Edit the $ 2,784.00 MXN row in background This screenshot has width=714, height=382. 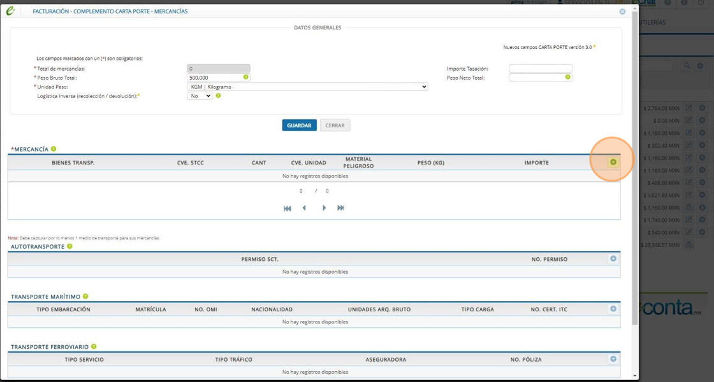click(689, 108)
